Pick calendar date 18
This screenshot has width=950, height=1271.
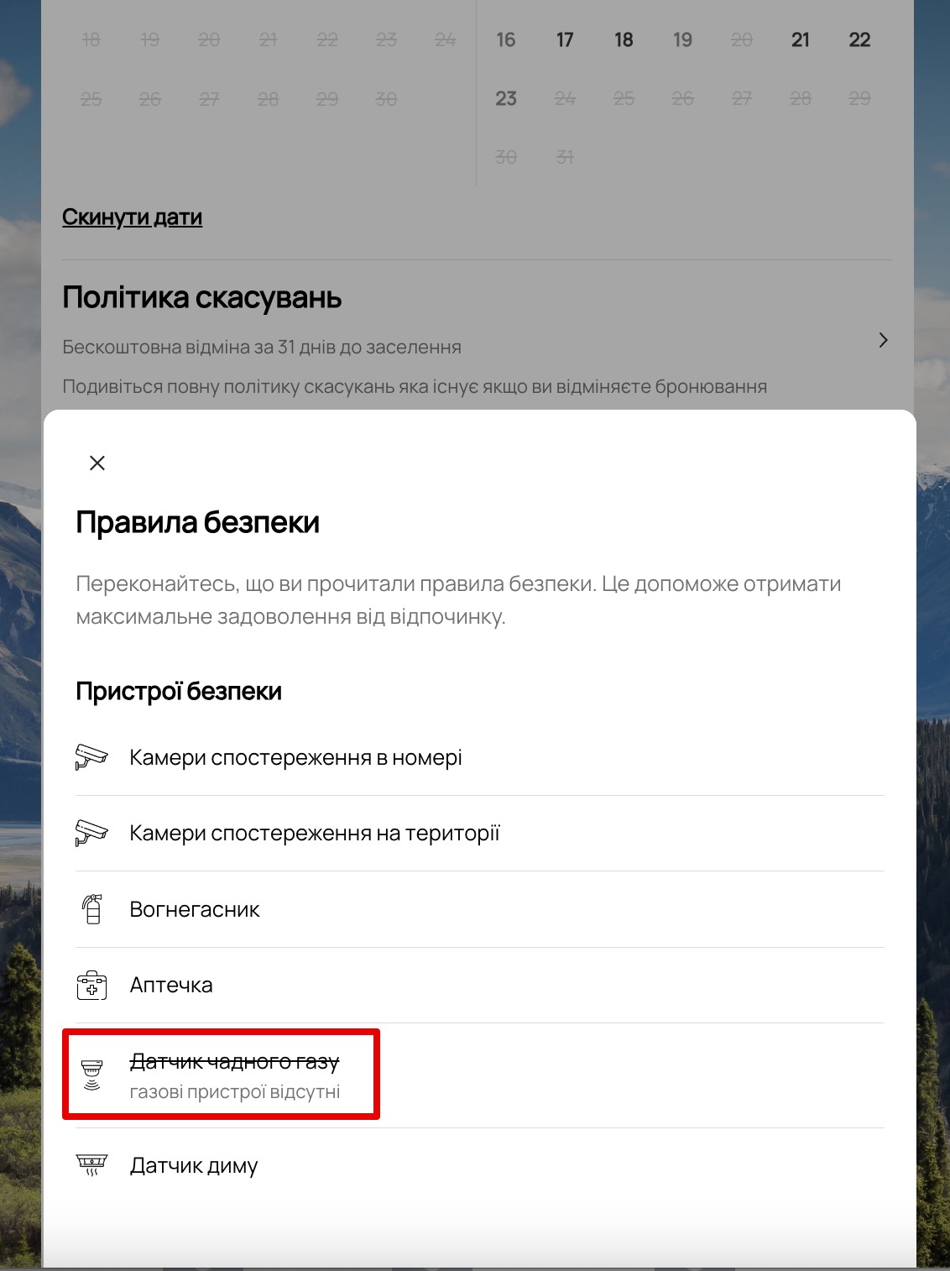[x=624, y=39]
